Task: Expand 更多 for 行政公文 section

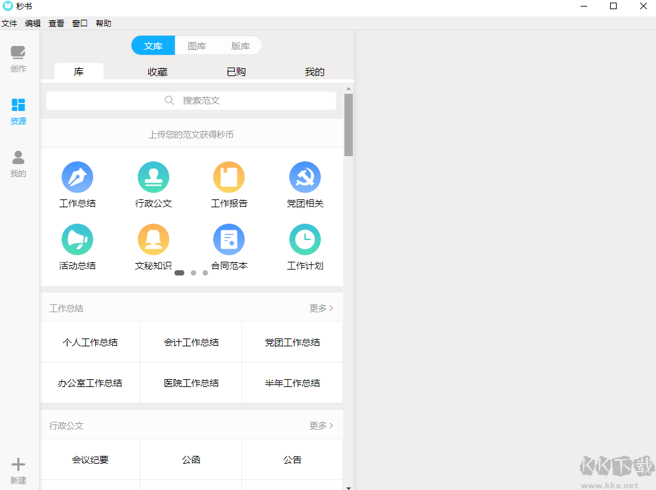Action: point(321,425)
